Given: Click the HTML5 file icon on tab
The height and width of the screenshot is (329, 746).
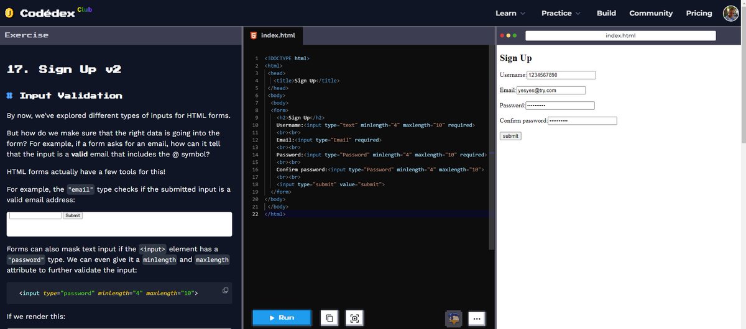Looking at the screenshot, I should 254,35.
